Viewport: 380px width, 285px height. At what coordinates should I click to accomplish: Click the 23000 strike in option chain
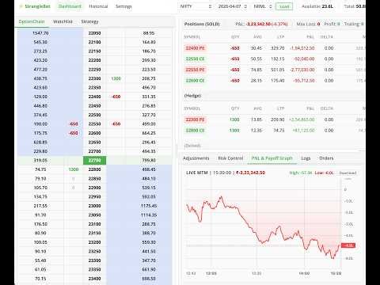[x=94, y=206]
